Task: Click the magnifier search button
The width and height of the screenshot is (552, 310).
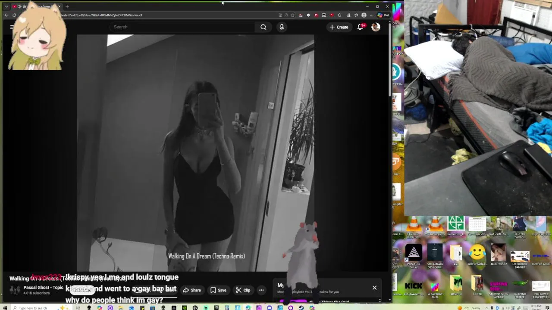Action: pos(263,27)
